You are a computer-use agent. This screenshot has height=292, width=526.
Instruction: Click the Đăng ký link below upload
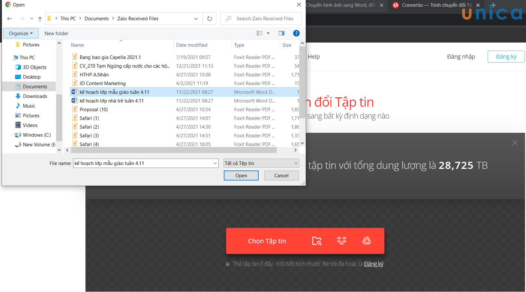coord(373,264)
